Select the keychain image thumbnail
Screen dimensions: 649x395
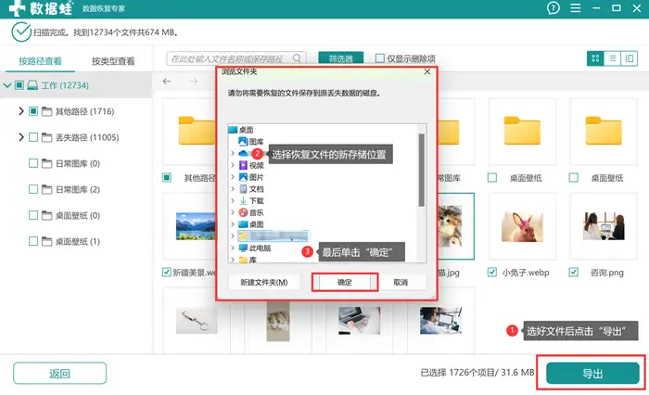click(x=197, y=321)
